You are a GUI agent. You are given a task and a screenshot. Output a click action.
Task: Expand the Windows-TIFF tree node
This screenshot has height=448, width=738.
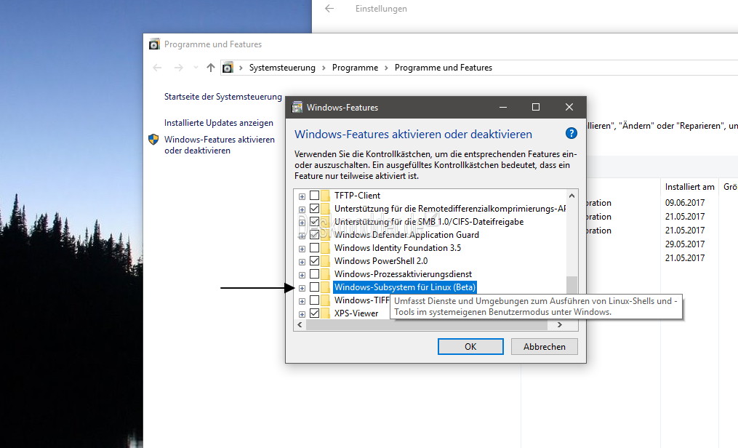point(302,301)
